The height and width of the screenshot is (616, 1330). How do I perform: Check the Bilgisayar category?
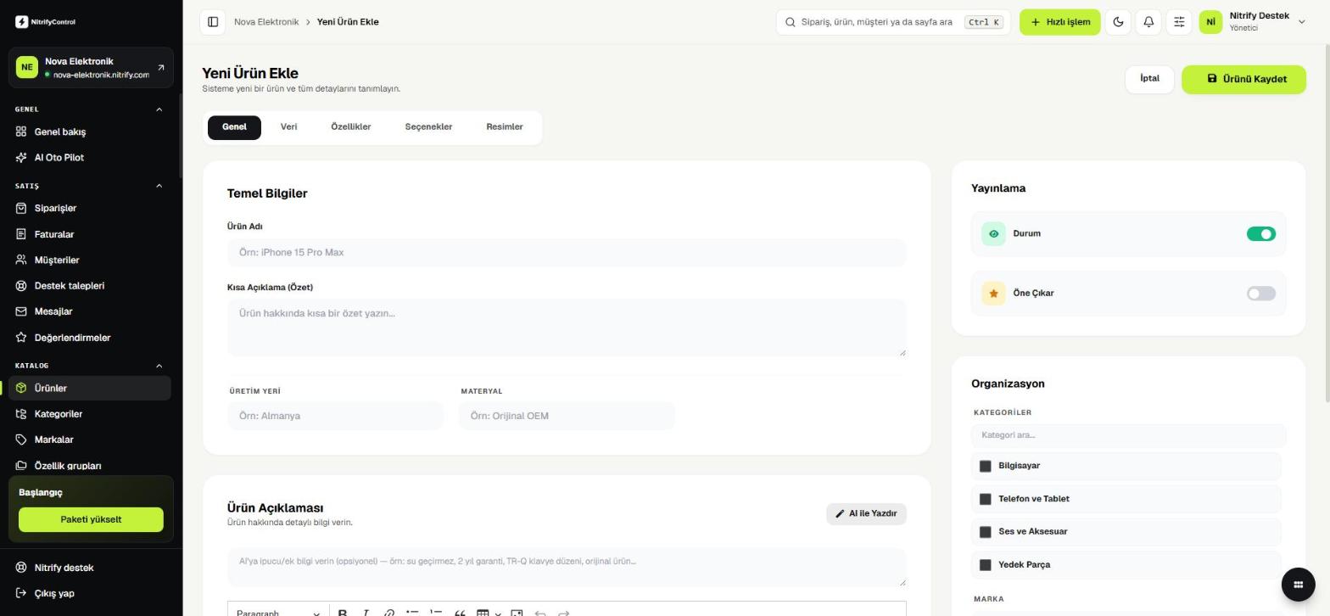pyautogui.click(x=985, y=466)
